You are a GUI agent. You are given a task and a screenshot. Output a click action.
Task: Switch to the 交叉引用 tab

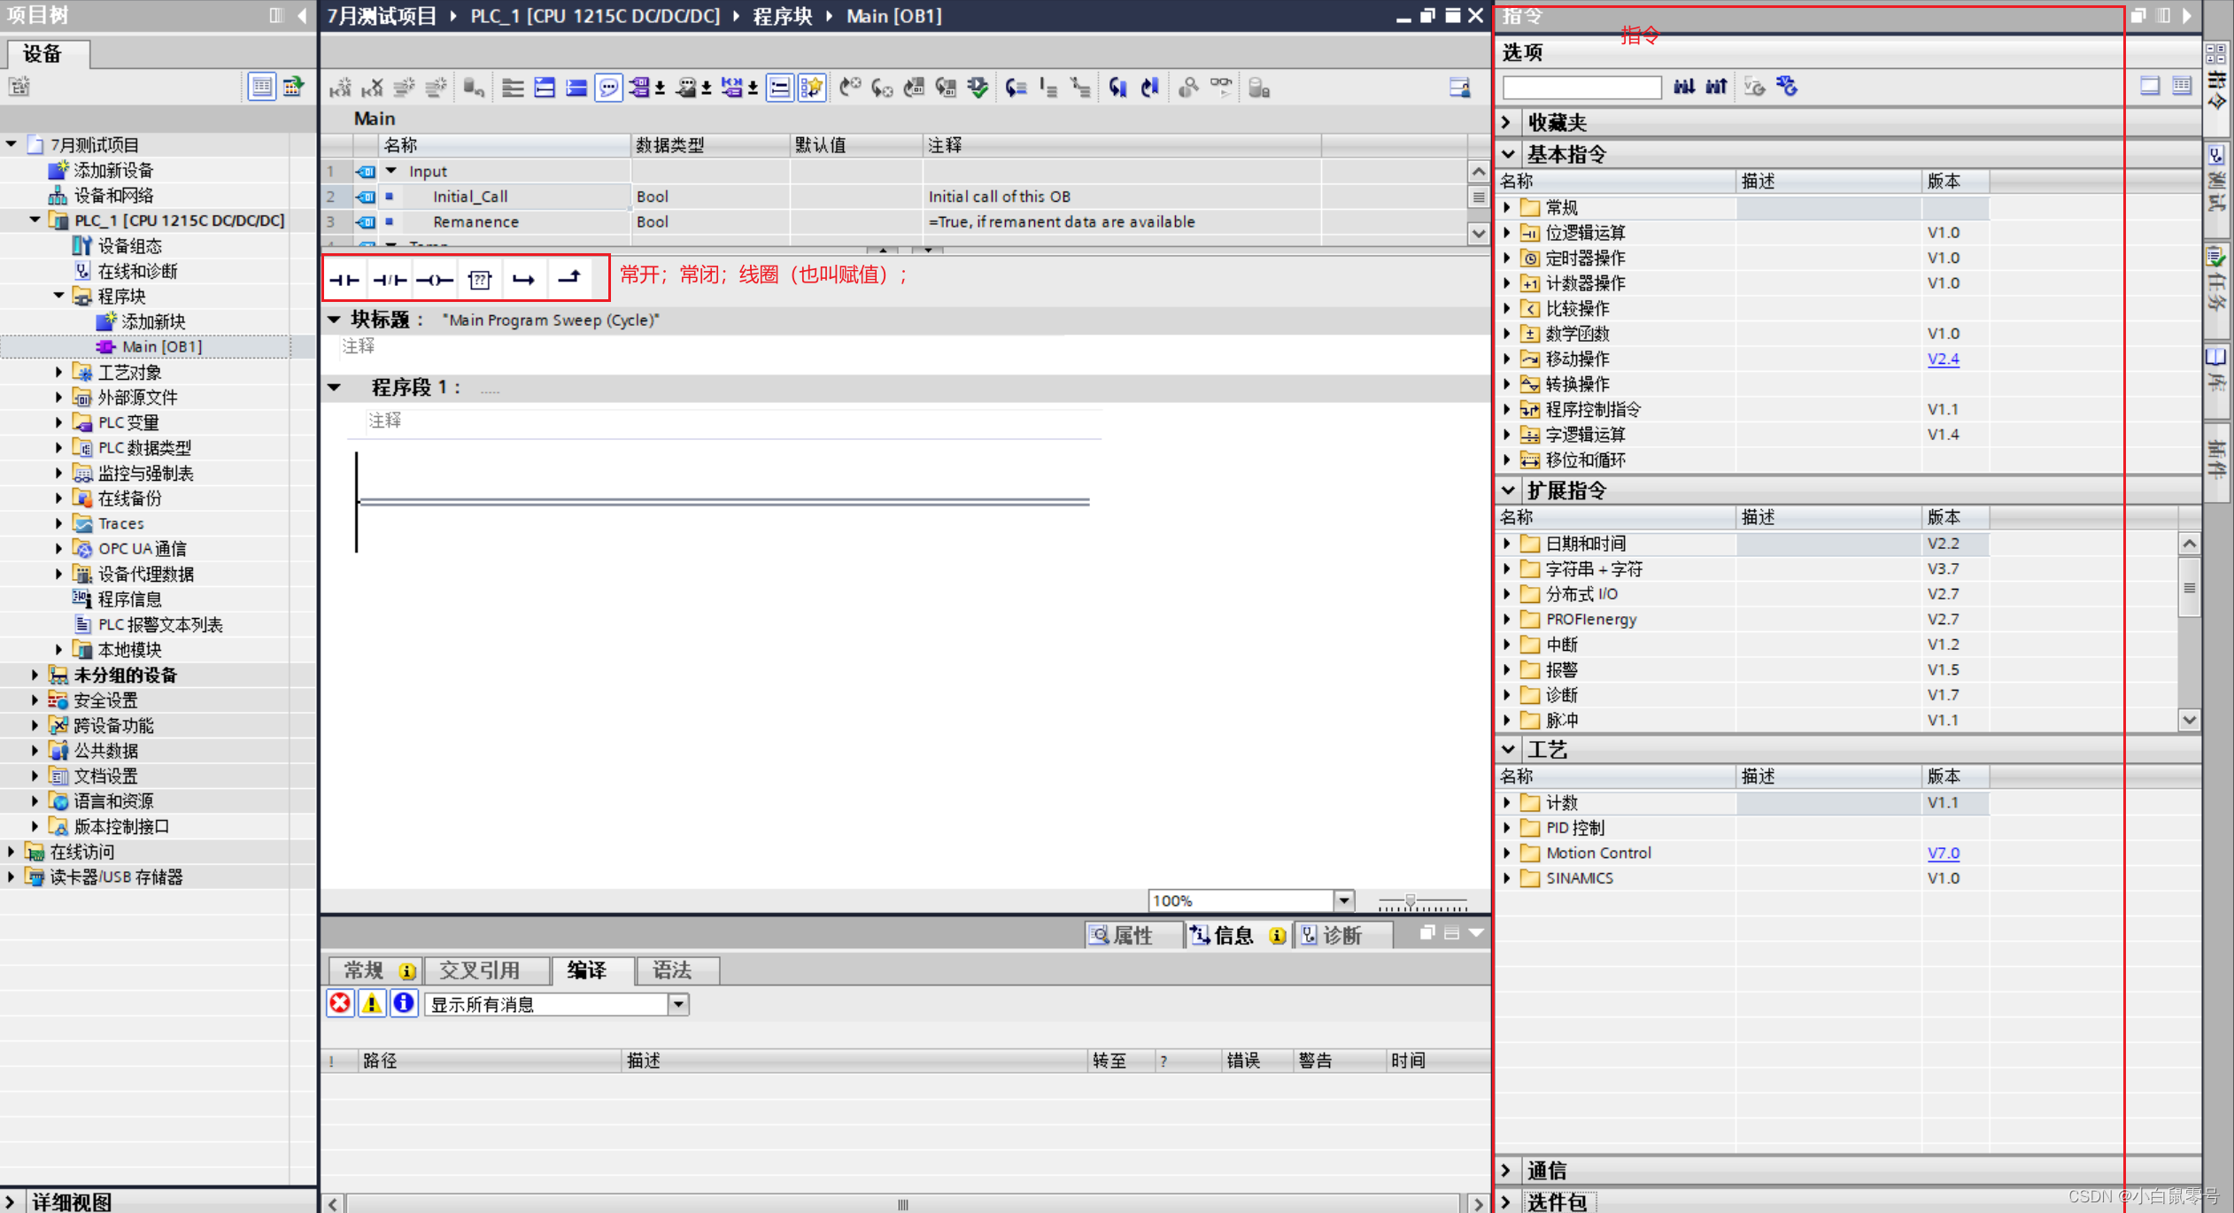pyautogui.click(x=480, y=970)
